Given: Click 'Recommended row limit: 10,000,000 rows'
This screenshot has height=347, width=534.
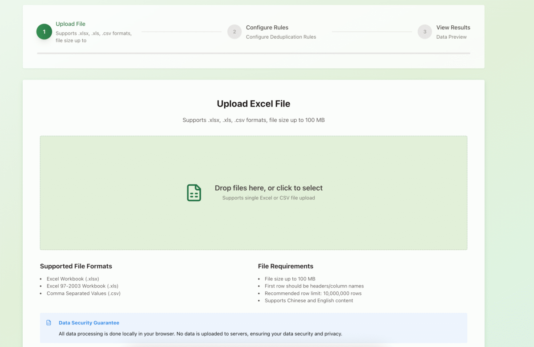Looking at the screenshot, I should coord(313,293).
